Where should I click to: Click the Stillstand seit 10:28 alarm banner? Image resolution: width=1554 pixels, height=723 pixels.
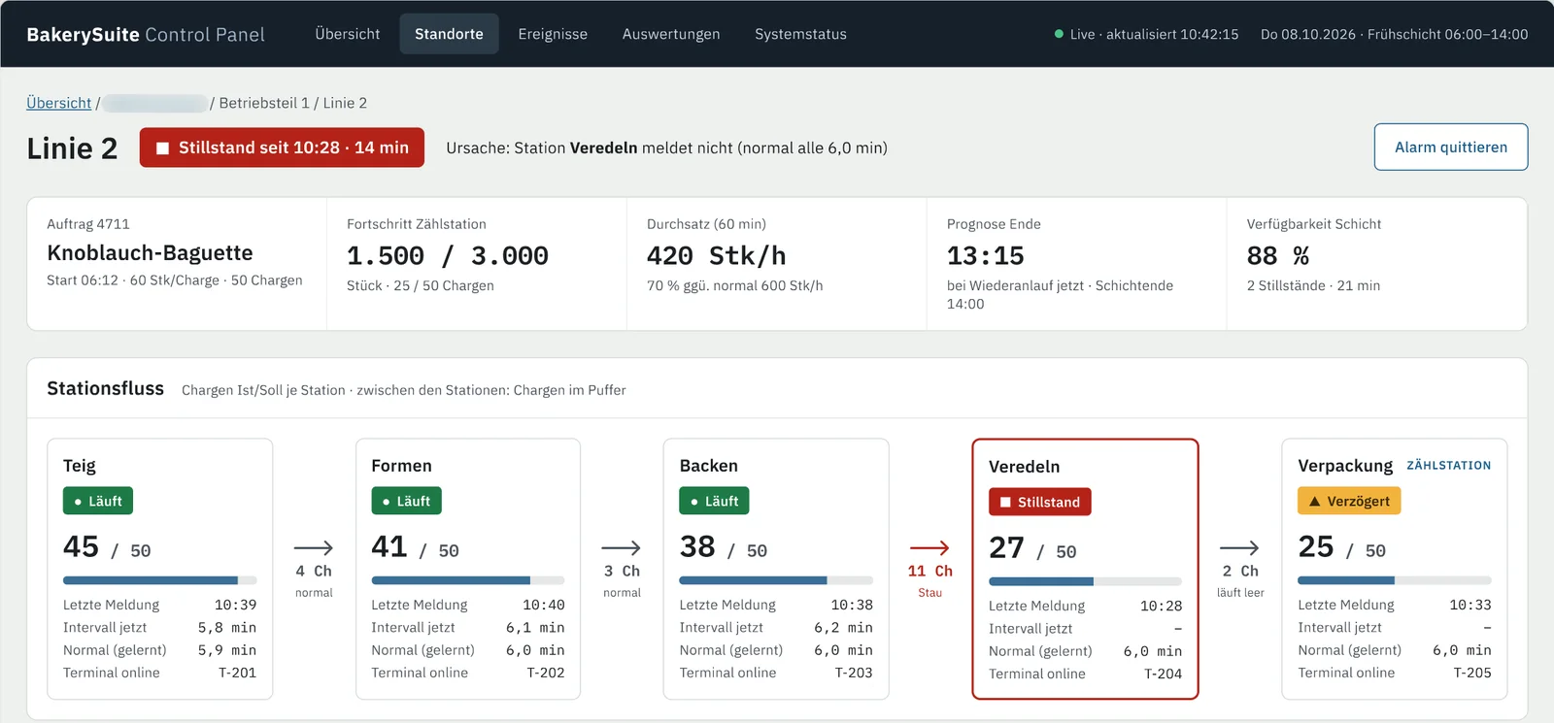click(x=282, y=148)
